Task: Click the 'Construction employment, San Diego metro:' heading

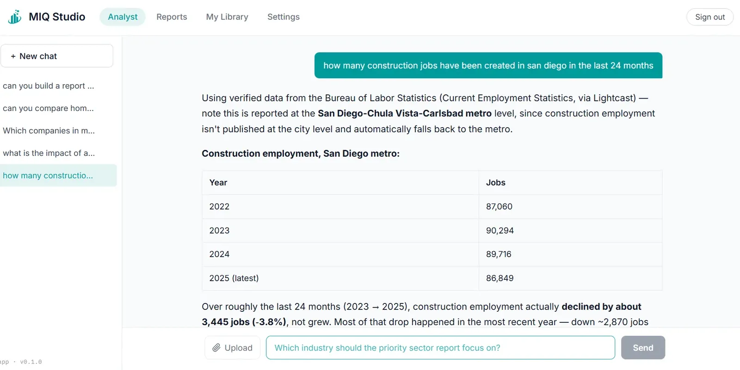Action: coord(301,154)
